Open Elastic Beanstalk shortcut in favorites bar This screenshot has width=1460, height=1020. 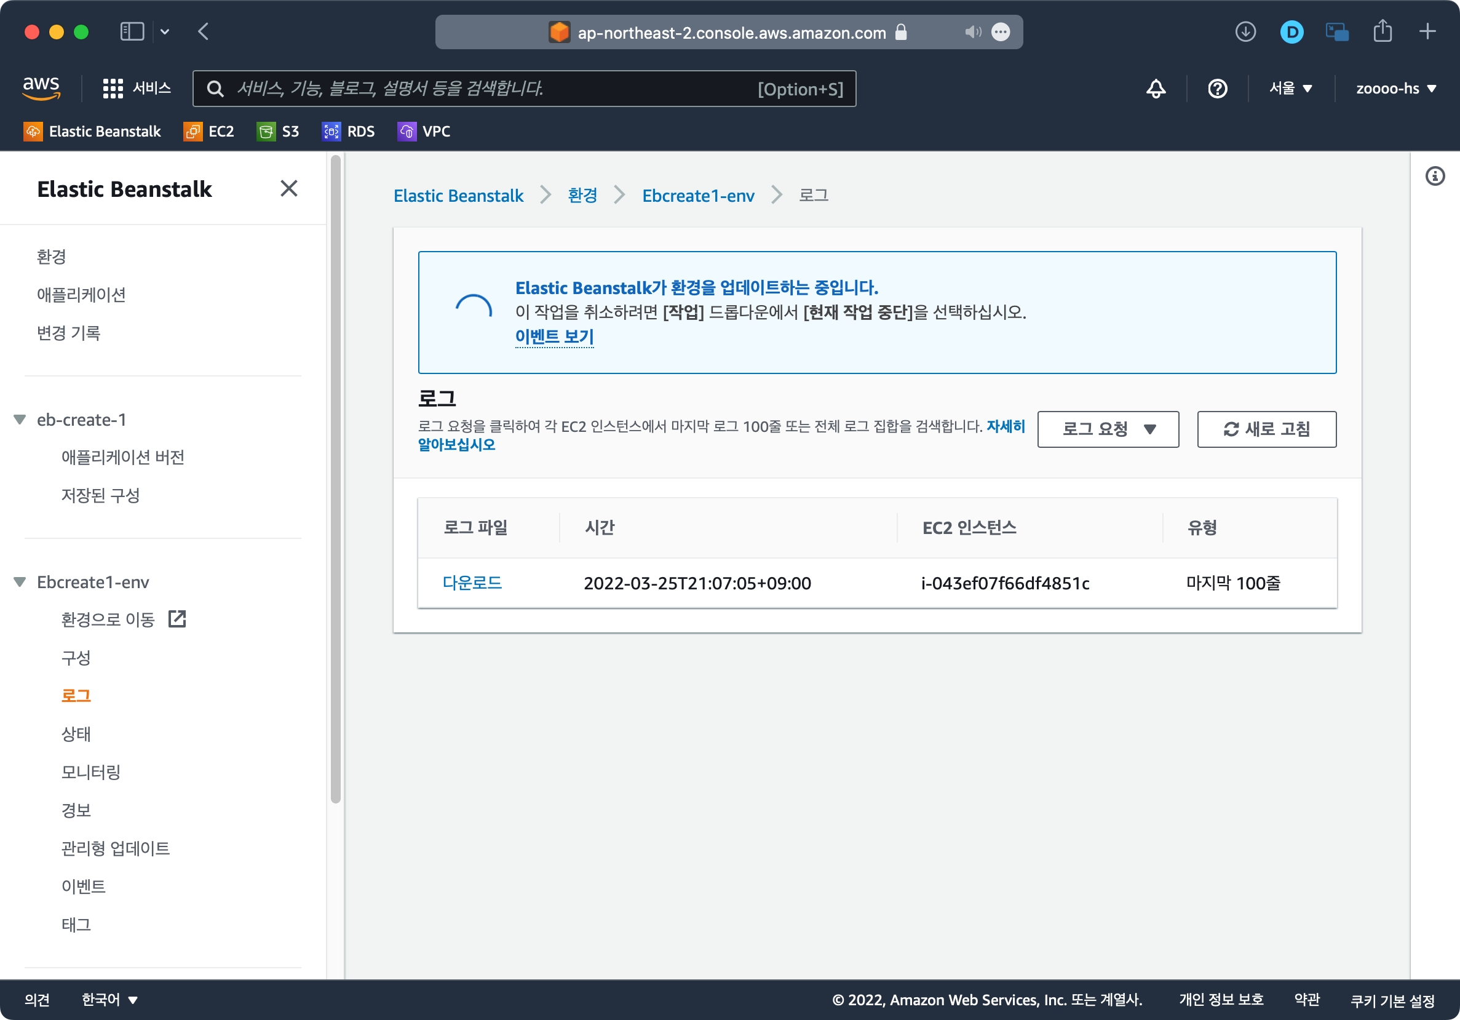point(92,131)
